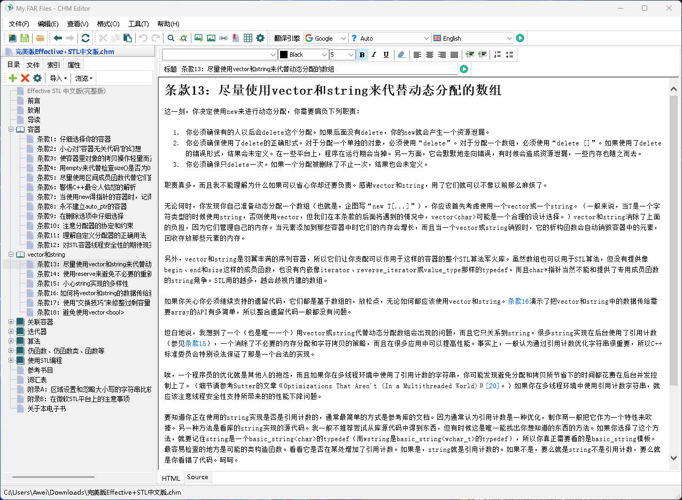Expand the 算法 tree node
The image size is (682, 500).
point(11,341)
